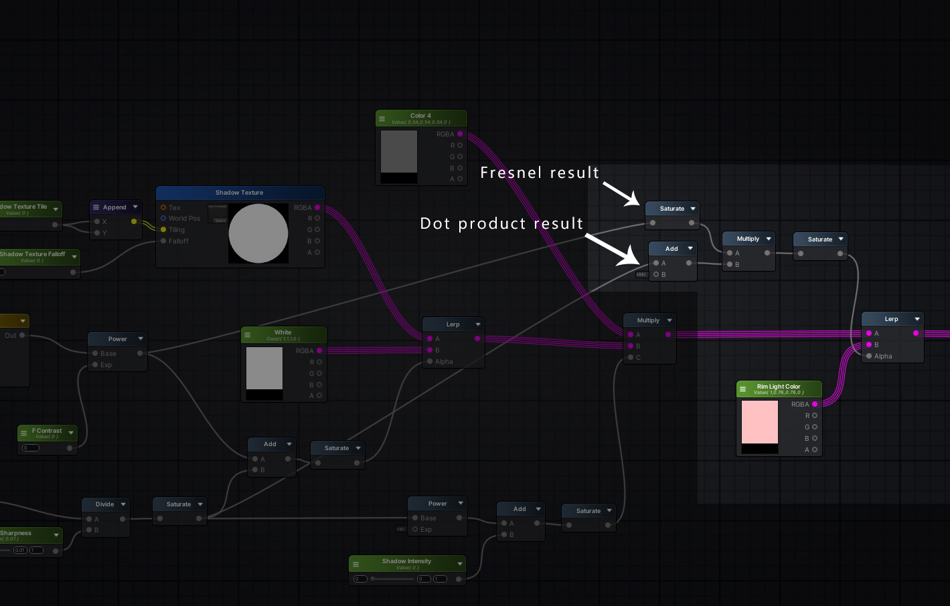This screenshot has height=606, width=950.
Task: Click the Shadow Texture circular preview image
Action: coord(258,233)
